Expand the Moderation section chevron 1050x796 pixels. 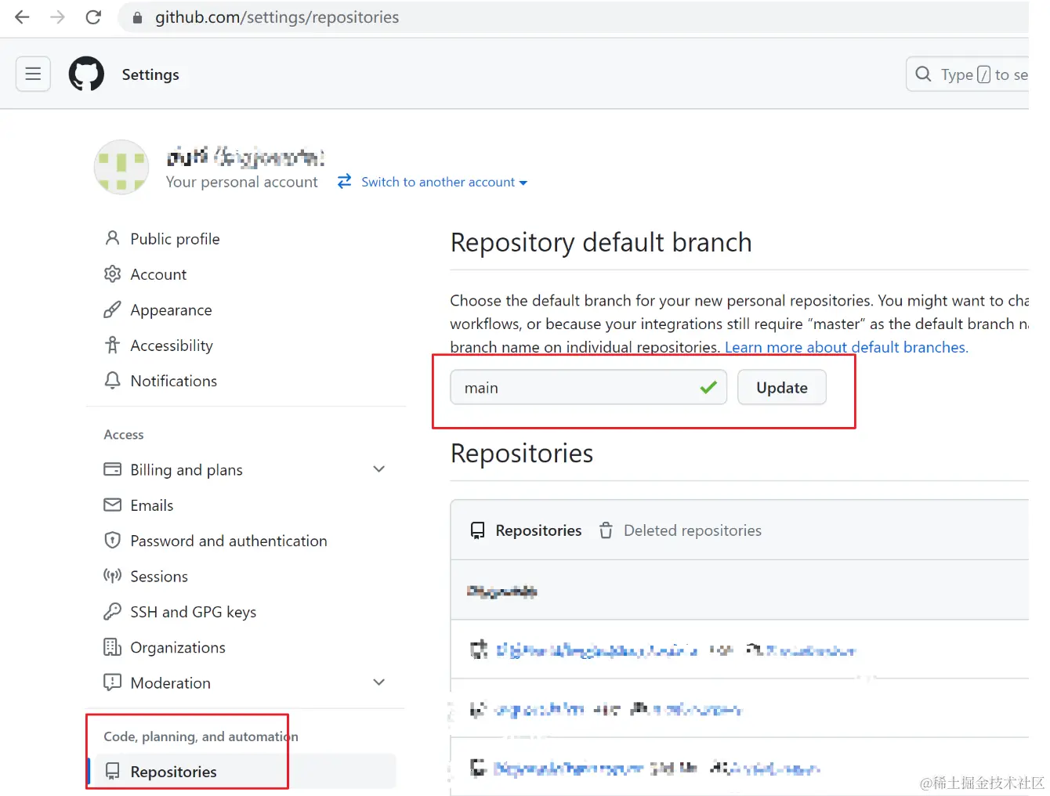click(379, 682)
